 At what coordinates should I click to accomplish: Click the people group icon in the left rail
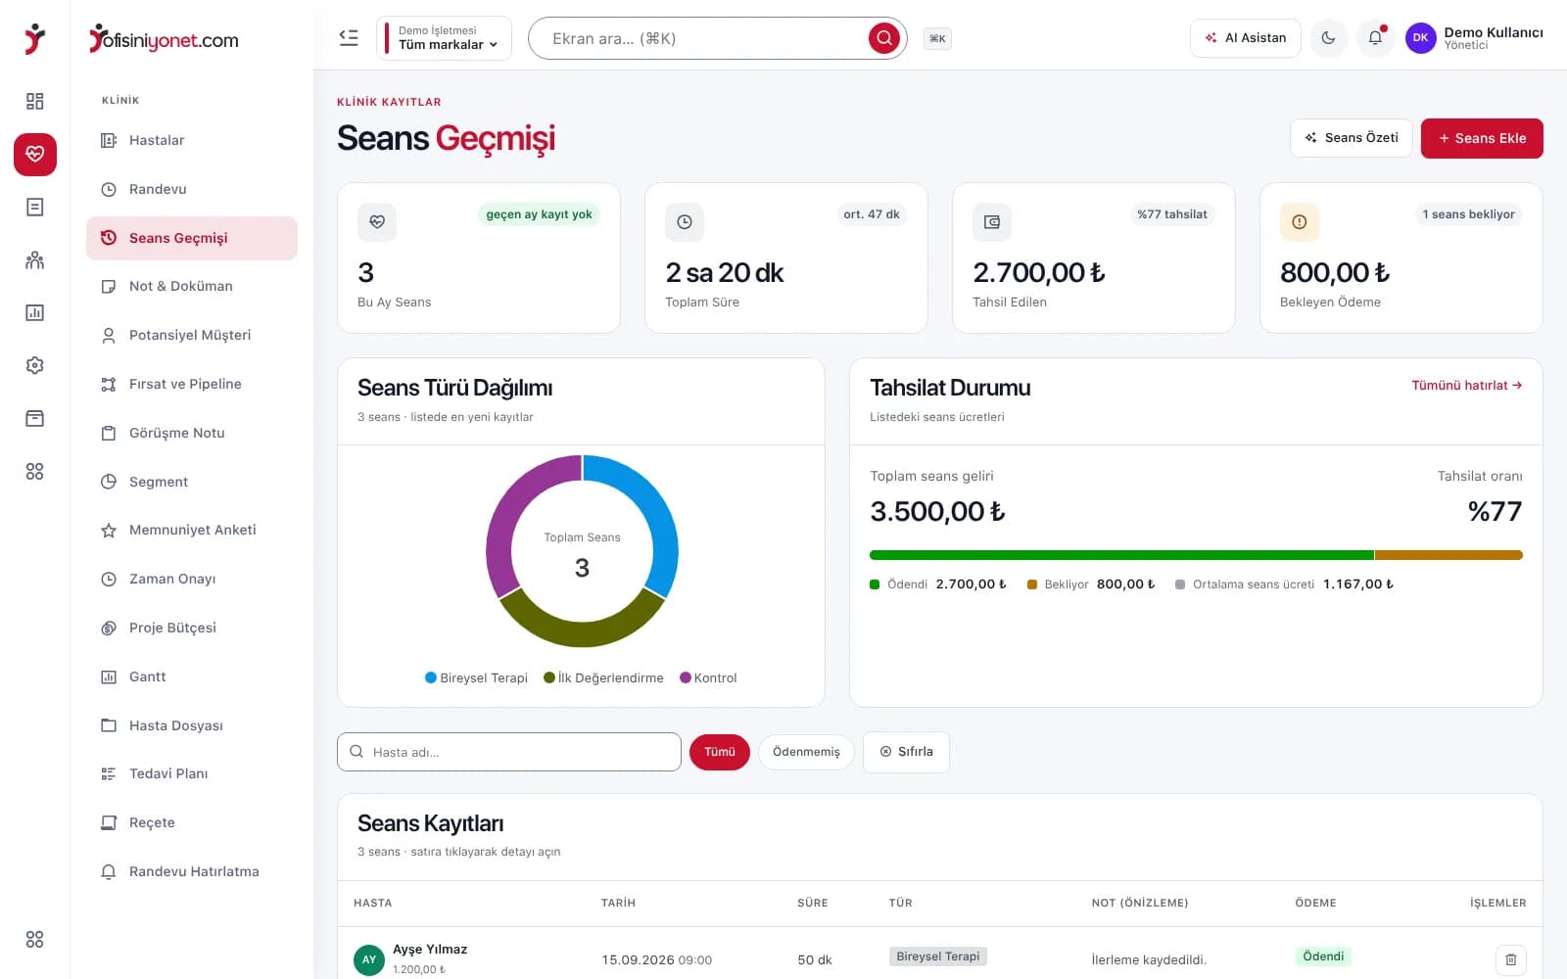tap(35, 259)
